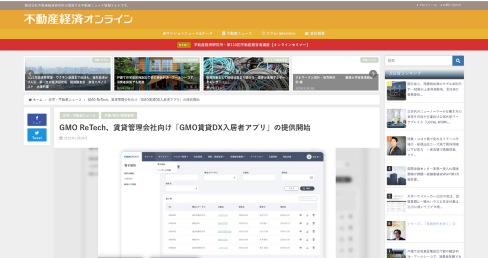Select 不動産ニュース in the navigation bar

click(237, 33)
